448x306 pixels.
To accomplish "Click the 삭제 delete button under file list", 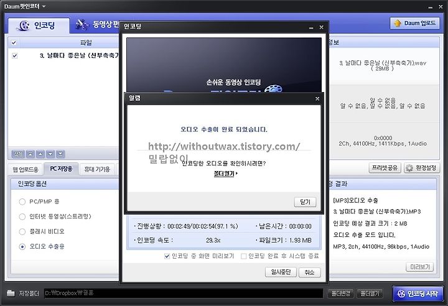I will pyautogui.click(x=18, y=154).
